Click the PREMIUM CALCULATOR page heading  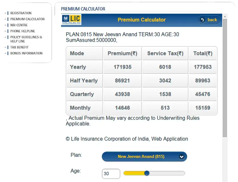pyautogui.click(x=83, y=9)
